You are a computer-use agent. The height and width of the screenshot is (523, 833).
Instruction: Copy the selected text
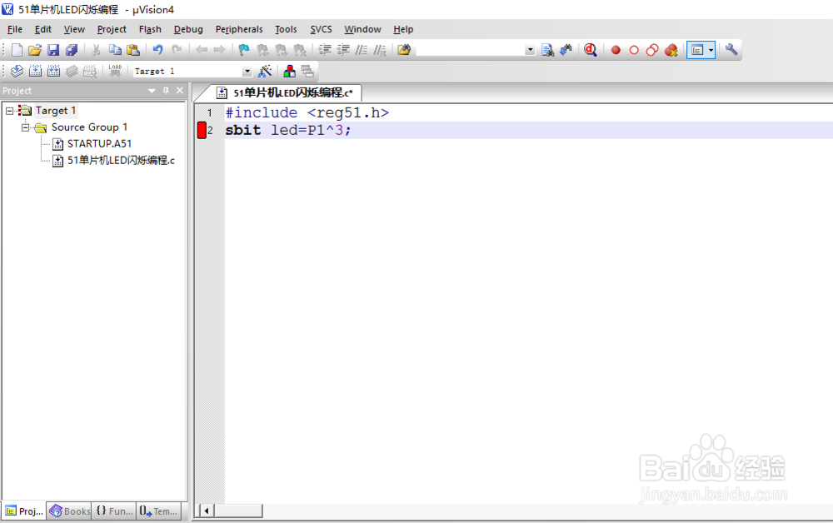115,50
